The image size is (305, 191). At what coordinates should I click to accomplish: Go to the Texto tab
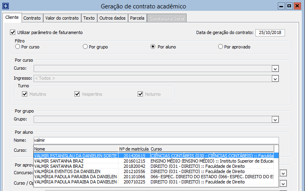click(x=89, y=18)
